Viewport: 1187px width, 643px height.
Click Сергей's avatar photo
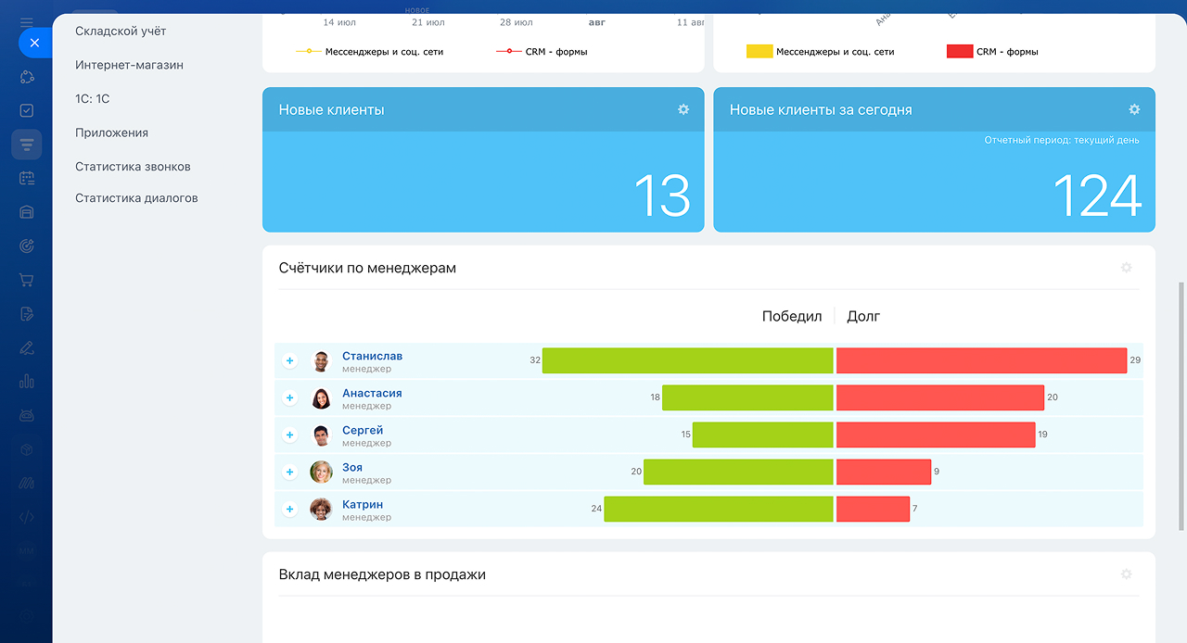321,435
